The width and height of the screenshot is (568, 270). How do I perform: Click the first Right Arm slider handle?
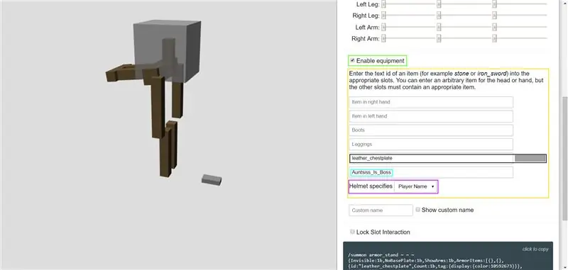tap(383, 38)
